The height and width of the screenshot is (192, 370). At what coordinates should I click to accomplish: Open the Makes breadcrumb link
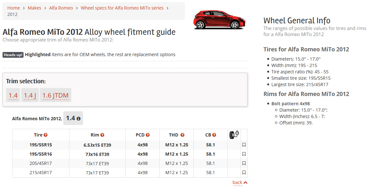click(34, 8)
